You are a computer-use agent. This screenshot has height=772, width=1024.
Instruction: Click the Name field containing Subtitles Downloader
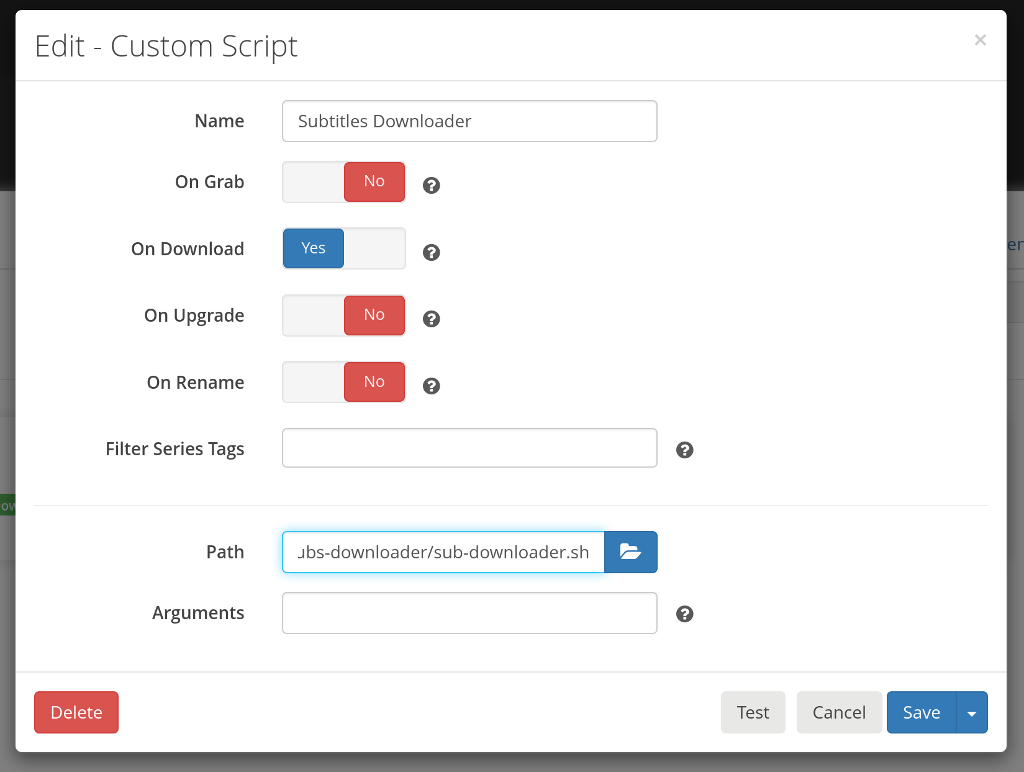coord(469,121)
